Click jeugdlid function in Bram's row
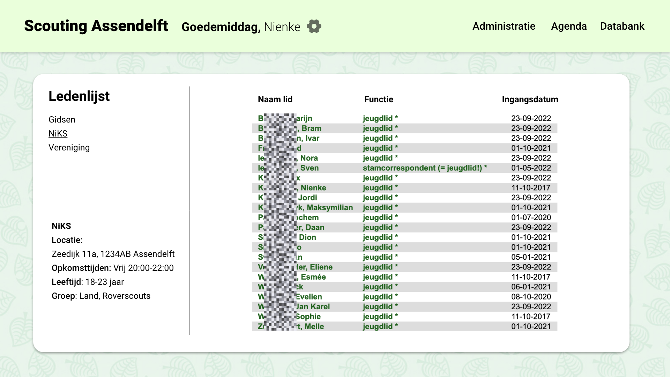Viewport: 670px width, 377px height. [x=380, y=128]
